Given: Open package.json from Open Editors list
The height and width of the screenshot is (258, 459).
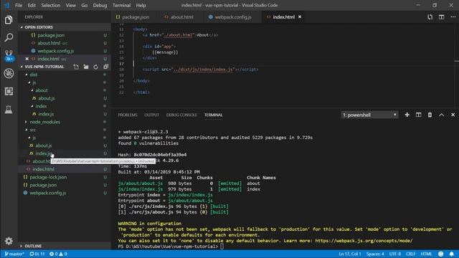Looking at the screenshot, I should pos(51,35).
